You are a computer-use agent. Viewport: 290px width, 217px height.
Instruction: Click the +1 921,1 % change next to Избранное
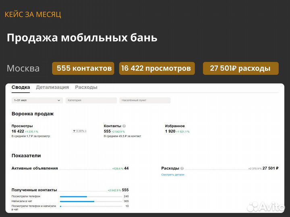click(x=183, y=132)
